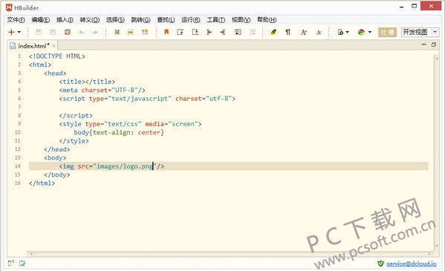Click the Save As toolbar icon
The image size is (445, 271).
click(x=53, y=32)
